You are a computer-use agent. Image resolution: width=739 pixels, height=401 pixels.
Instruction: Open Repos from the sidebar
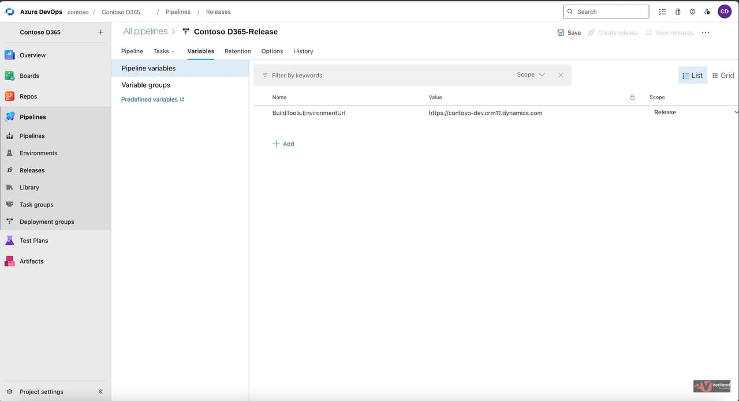(x=28, y=96)
